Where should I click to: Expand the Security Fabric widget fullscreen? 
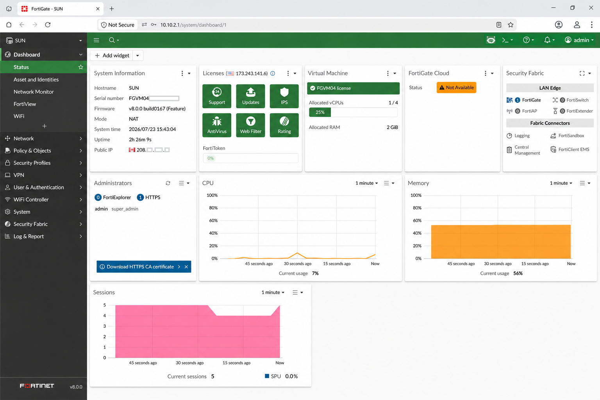pyautogui.click(x=582, y=73)
